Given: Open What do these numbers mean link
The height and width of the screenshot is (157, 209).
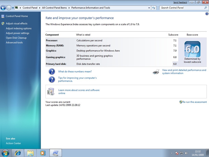Looking at the screenshot, I should pos(75,71).
